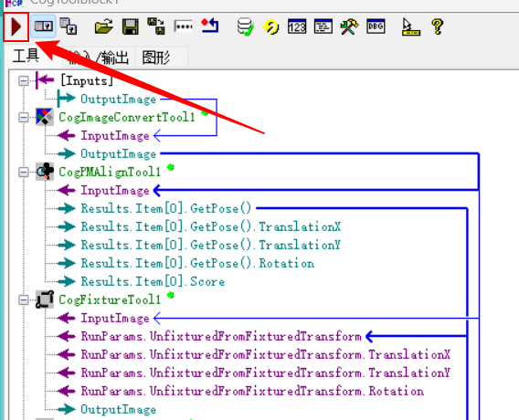This screenshot has width=519, height=420.
Task: Click the purple [Inputs] terminal icon
Action: [45, 80]
